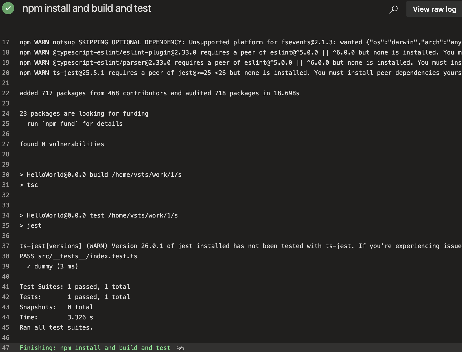Click line number 27 beside found 0 vulnerabilities

click(6, 144)
